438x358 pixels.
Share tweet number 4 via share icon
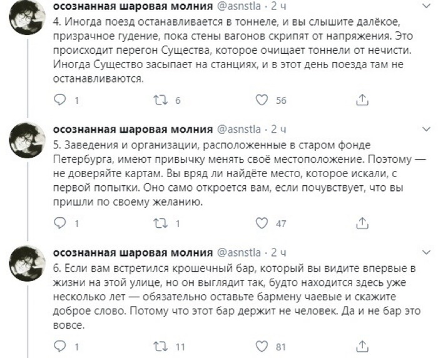point(361,100)
